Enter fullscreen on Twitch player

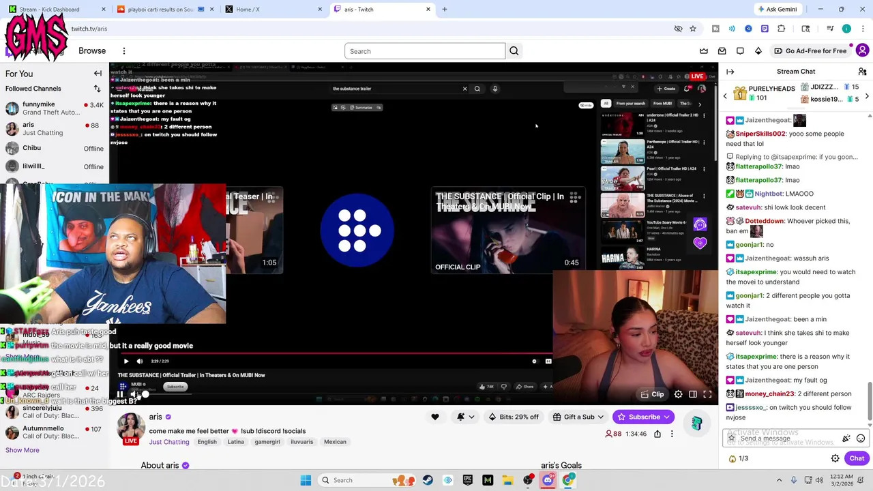pyautogui.click(x=707, y=394)
